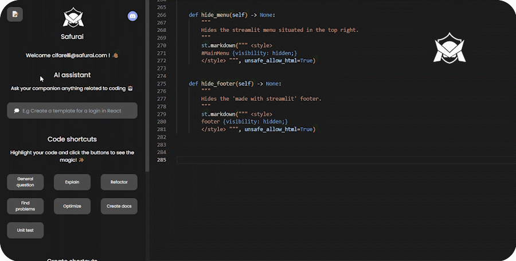
Task: Click the Safurai watermark logo in editor
Action: (449, 48)
